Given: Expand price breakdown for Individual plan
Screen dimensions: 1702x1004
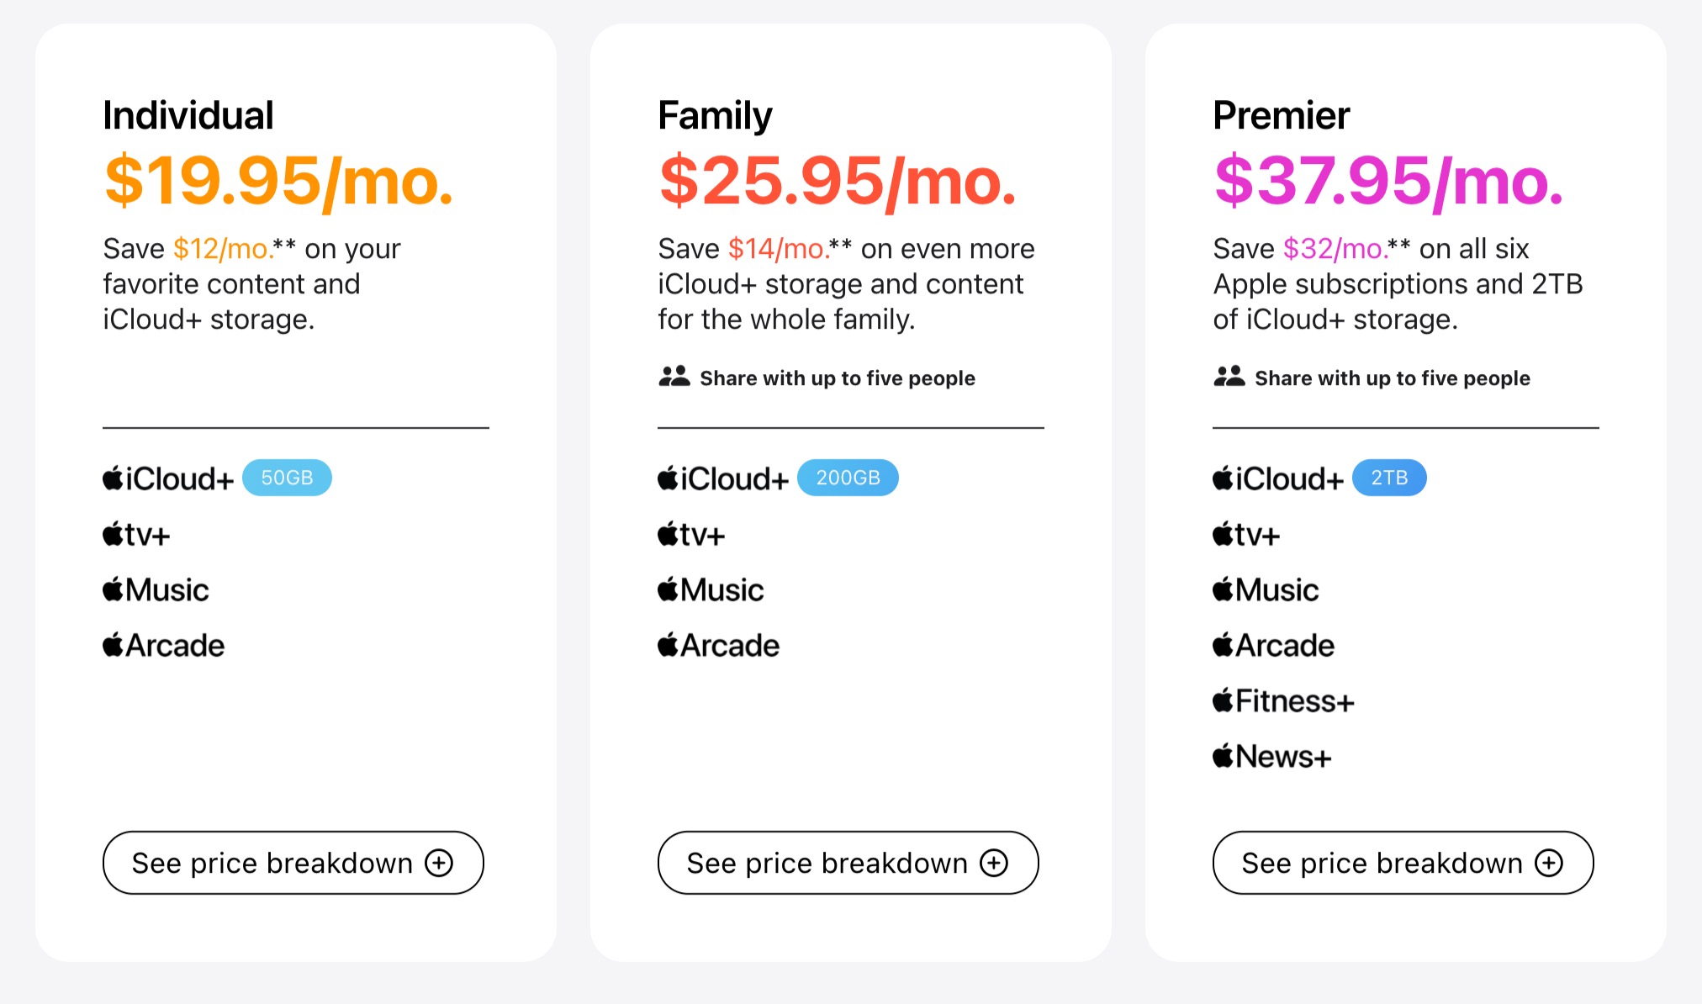Looking at the screenshot, I should [x=292, y=863].
